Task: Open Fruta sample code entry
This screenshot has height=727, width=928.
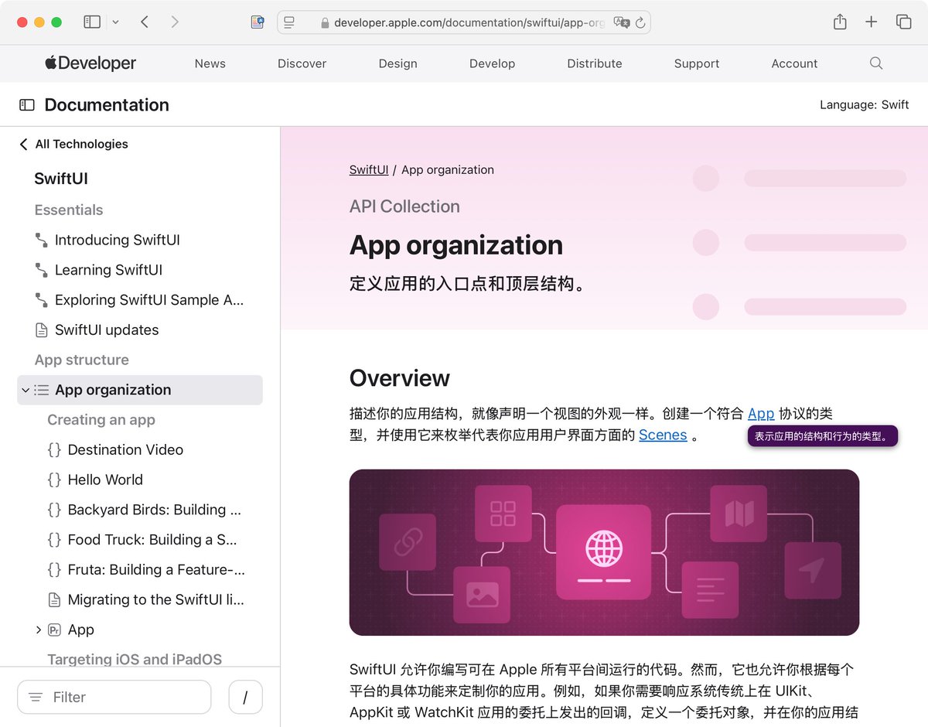Action: tap(156, 570)
